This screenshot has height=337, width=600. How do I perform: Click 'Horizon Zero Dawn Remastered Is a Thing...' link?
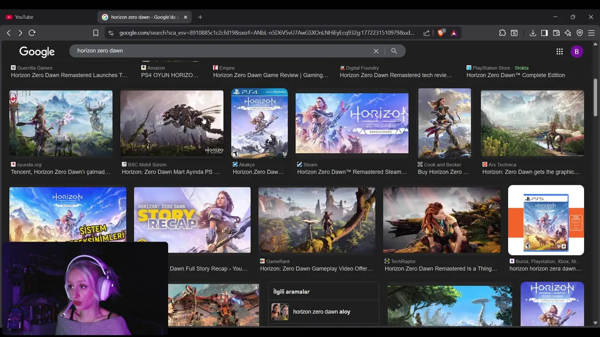(x=441, y=269)
